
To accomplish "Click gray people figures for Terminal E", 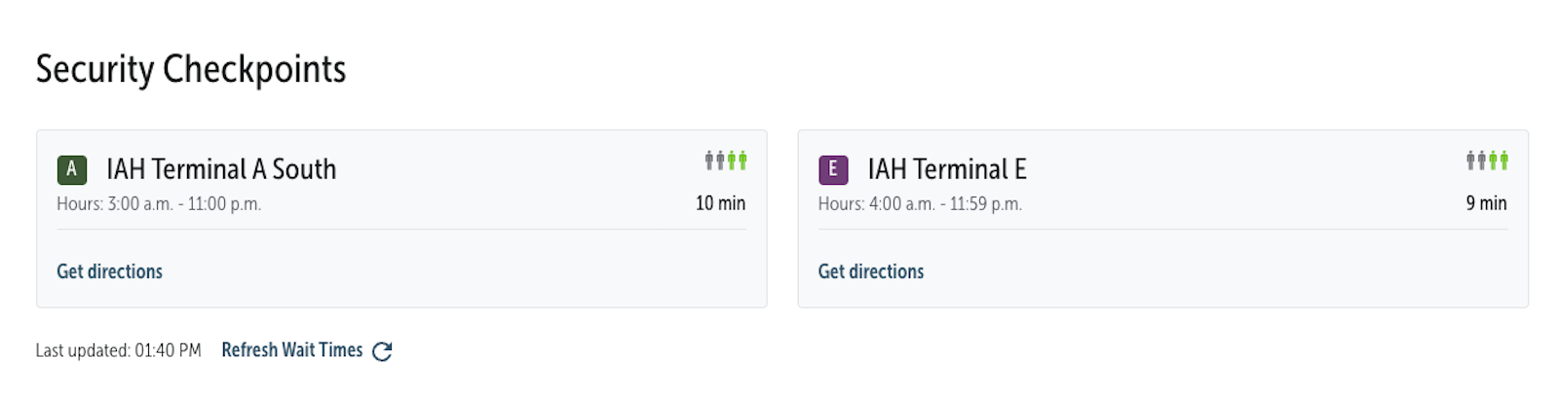I will pyautogui.click(x=1476, y=161).
